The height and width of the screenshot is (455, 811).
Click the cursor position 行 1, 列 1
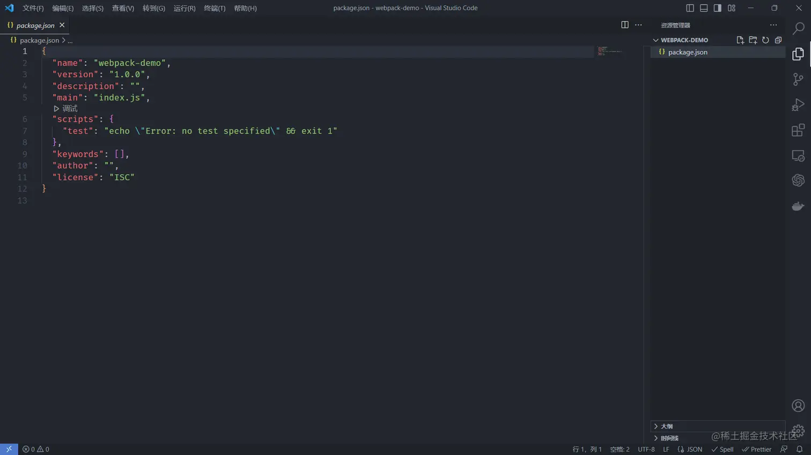[587, 449]
